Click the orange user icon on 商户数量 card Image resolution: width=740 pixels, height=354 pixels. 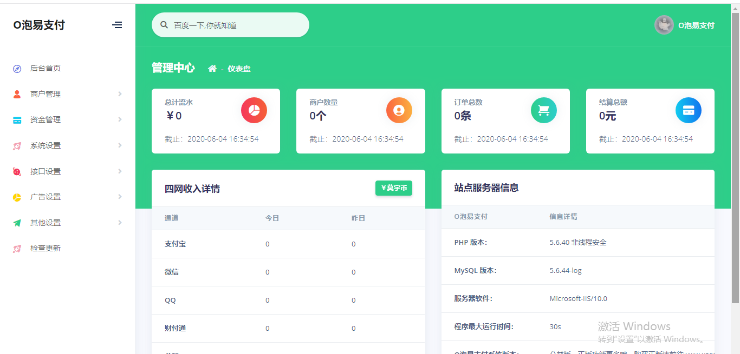(399, 110)
